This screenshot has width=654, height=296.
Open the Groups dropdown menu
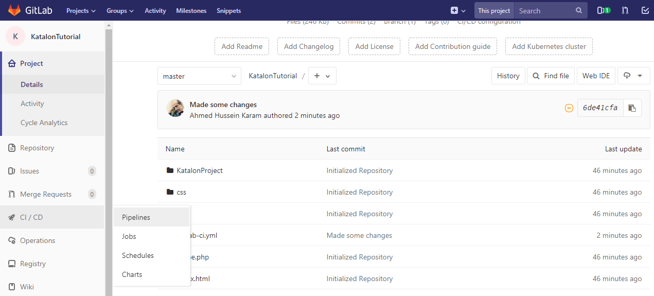120,10
